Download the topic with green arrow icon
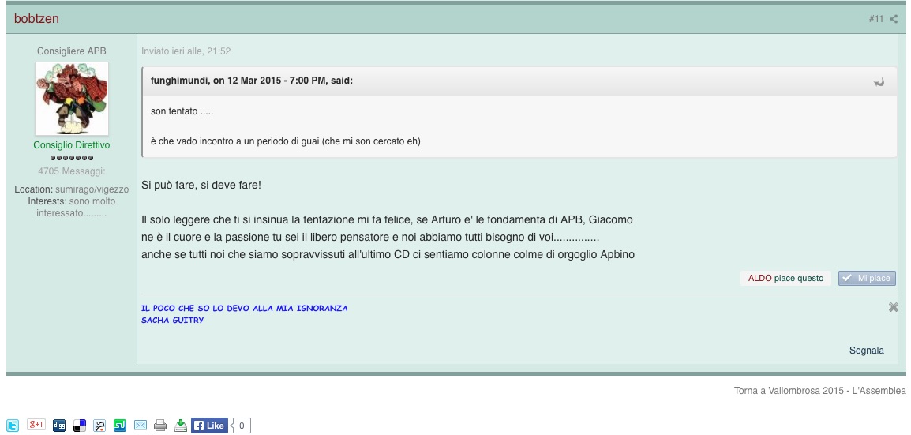 181,426
